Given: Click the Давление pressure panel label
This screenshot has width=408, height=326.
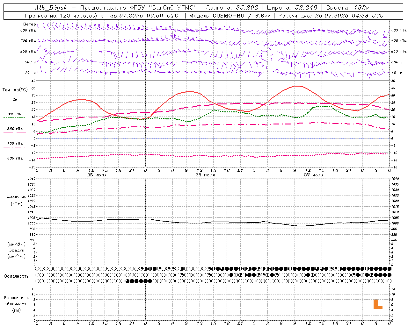Looking at the screenshot, I should click(x=17, y=197).
